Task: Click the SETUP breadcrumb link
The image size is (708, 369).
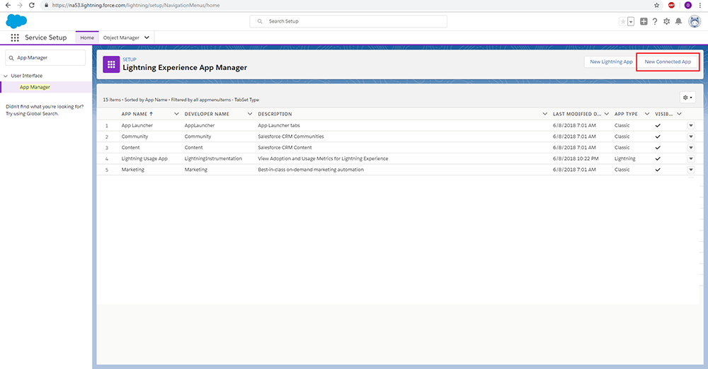Action: pos(129,59)
